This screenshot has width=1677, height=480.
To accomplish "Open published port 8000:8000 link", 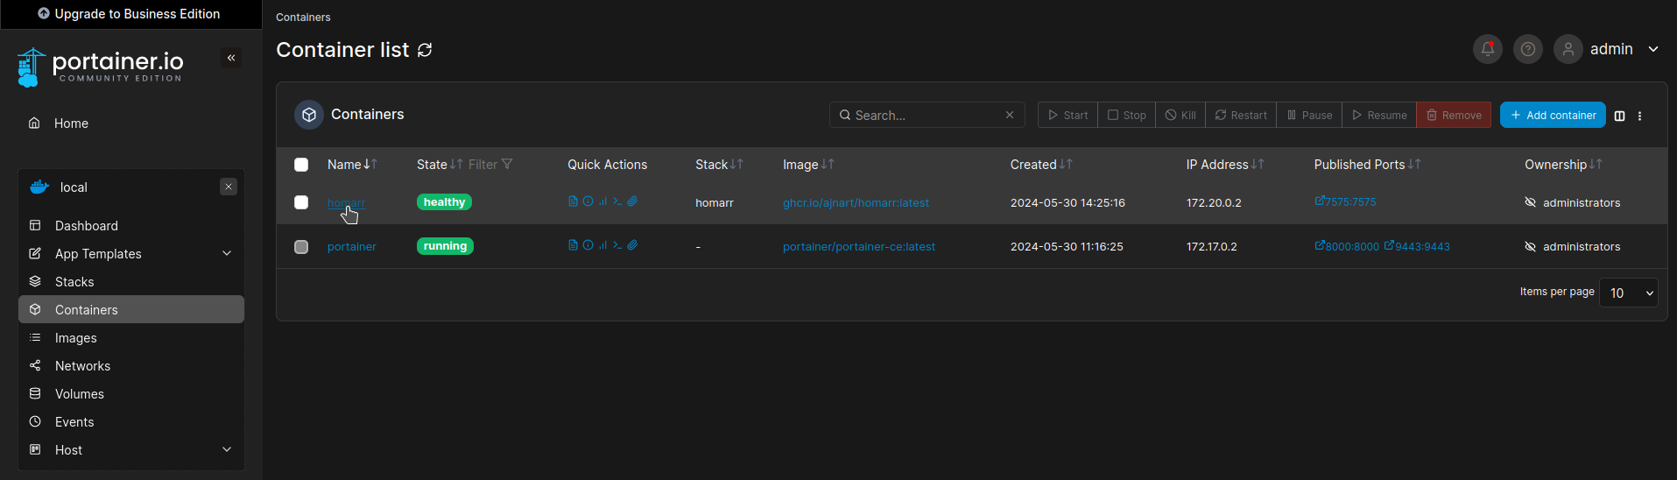I will click(x=1347, y=246).
